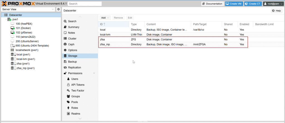Click the Notes sticky-note icon
The height and width of the screenshot is (123, 285).
click(x=65, y=33)
